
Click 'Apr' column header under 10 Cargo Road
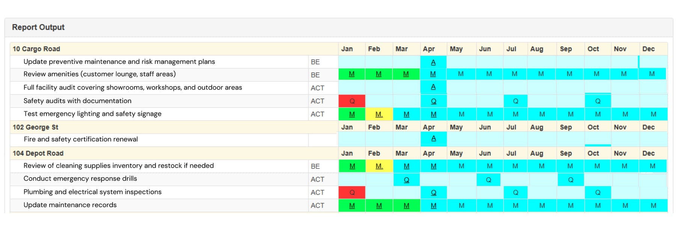[429, 49]
